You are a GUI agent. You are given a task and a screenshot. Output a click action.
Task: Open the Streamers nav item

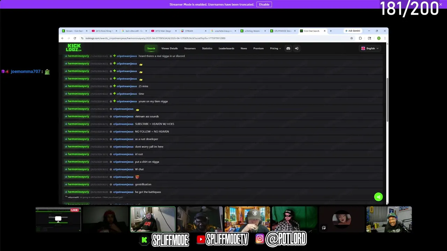click(190, 48)
